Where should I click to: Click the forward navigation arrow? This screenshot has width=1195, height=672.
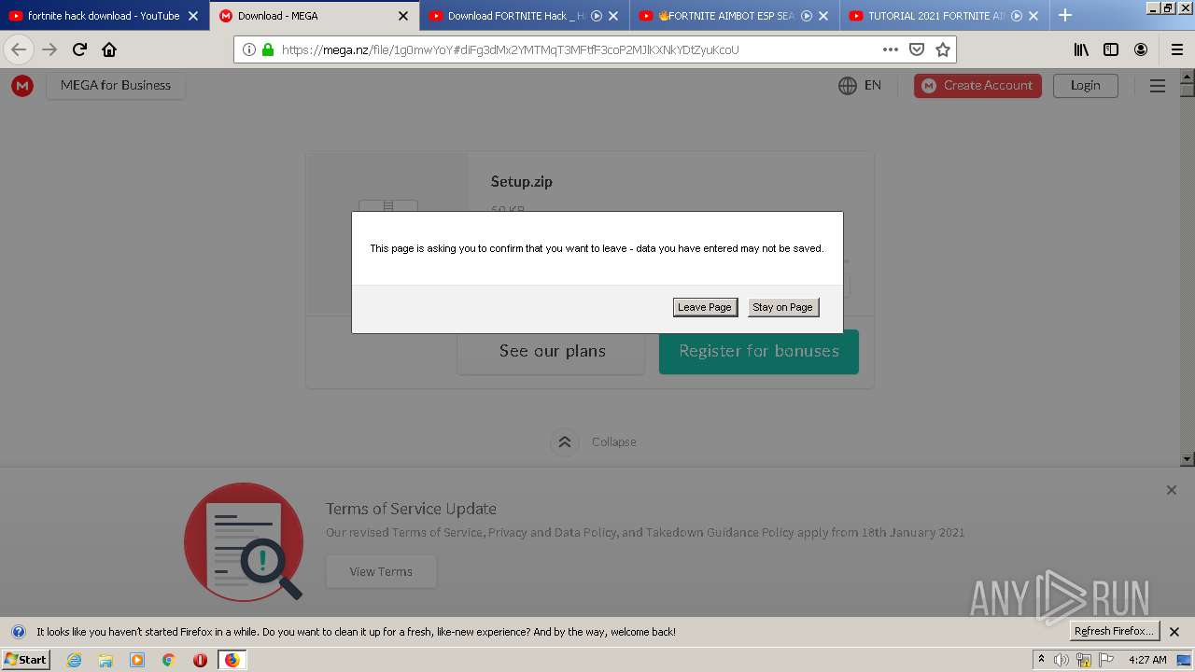click(49, 49)
